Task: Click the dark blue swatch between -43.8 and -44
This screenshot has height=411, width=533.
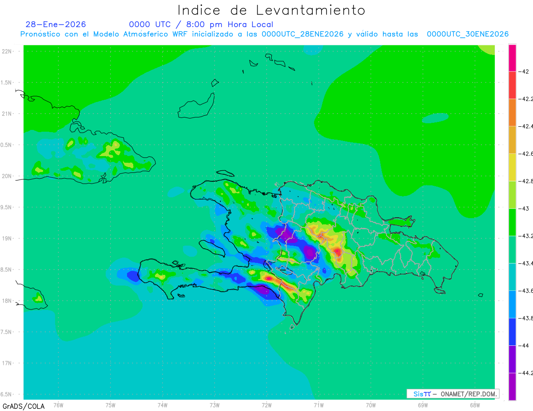Action: 512,332
